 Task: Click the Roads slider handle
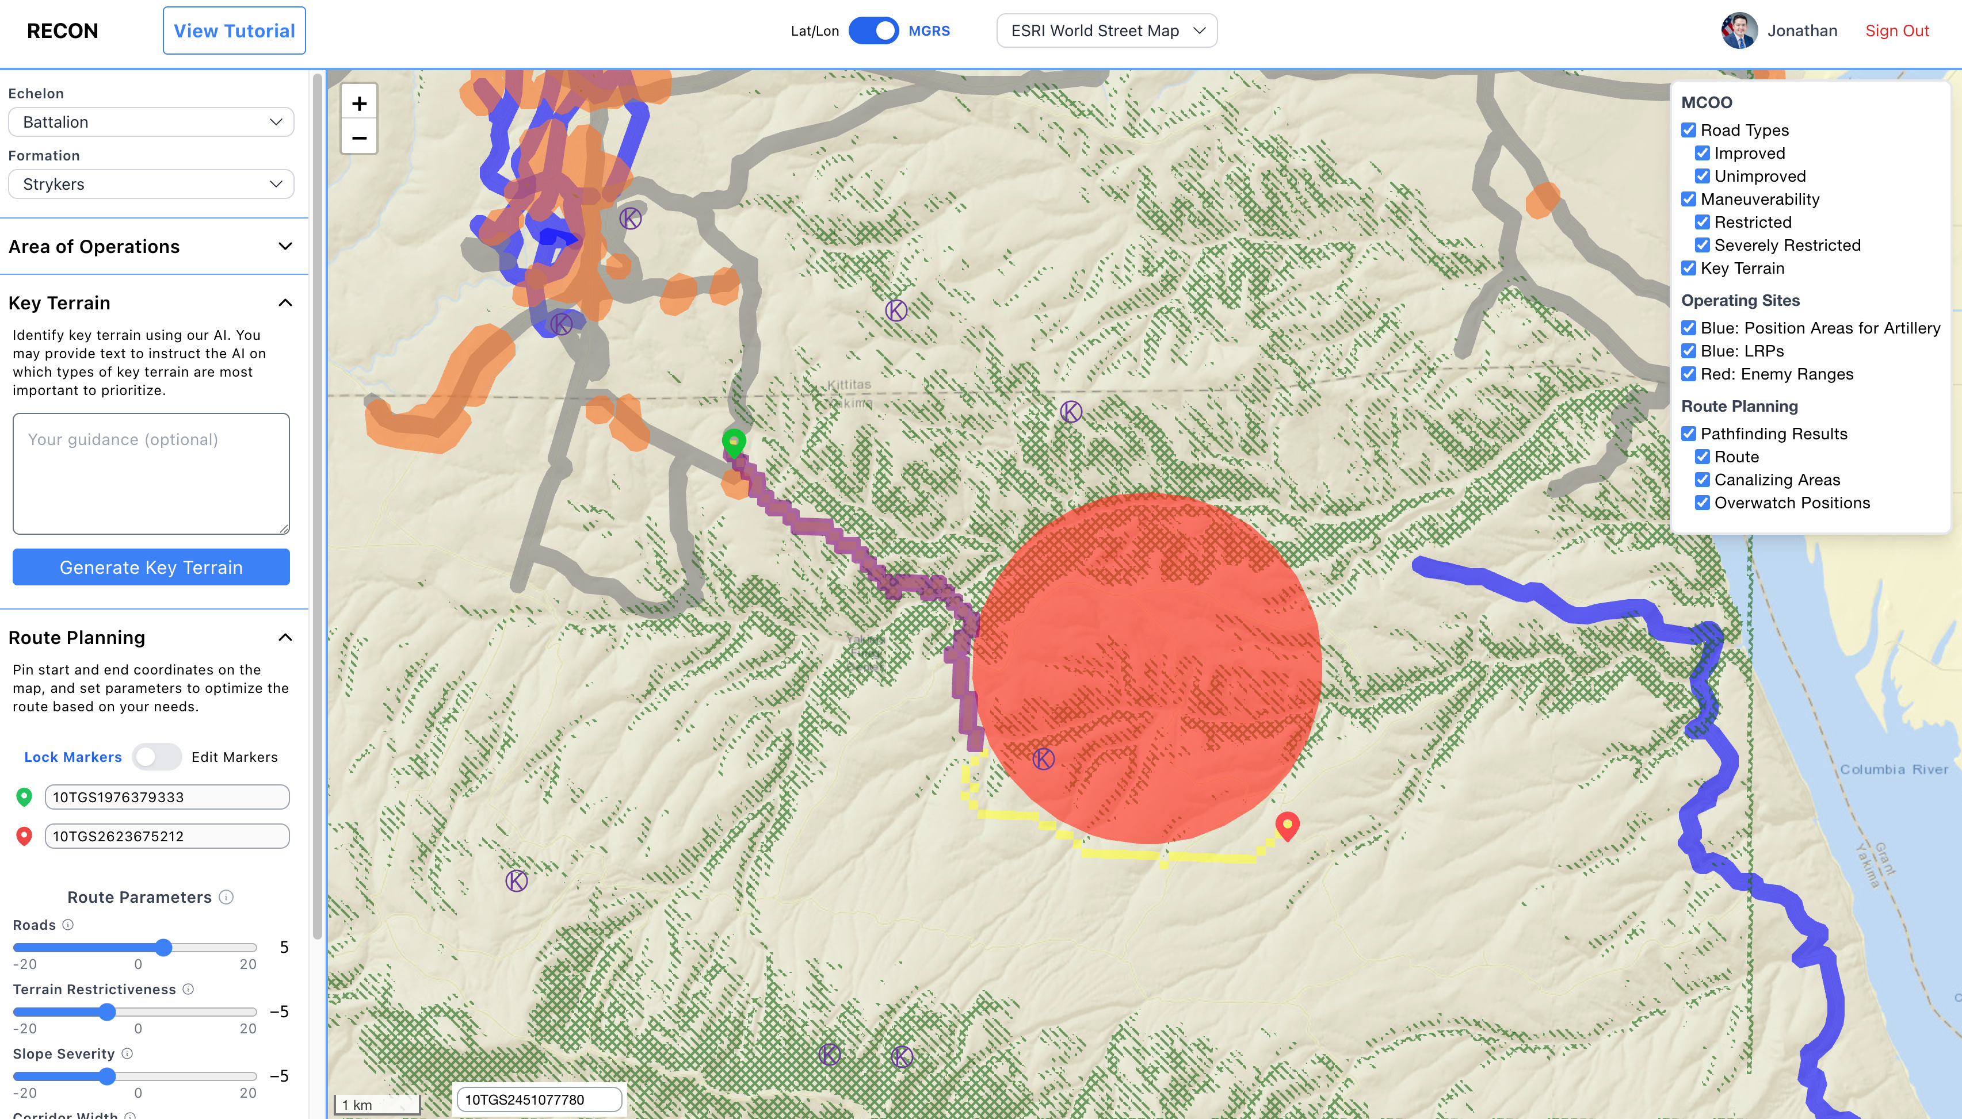click(164, 947)
